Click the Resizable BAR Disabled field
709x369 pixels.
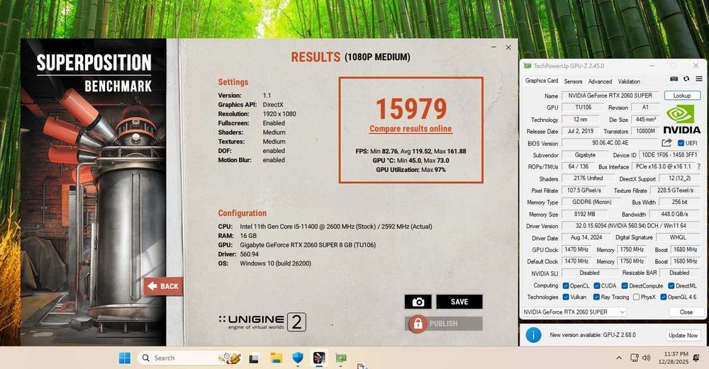(x=679, y=273)
